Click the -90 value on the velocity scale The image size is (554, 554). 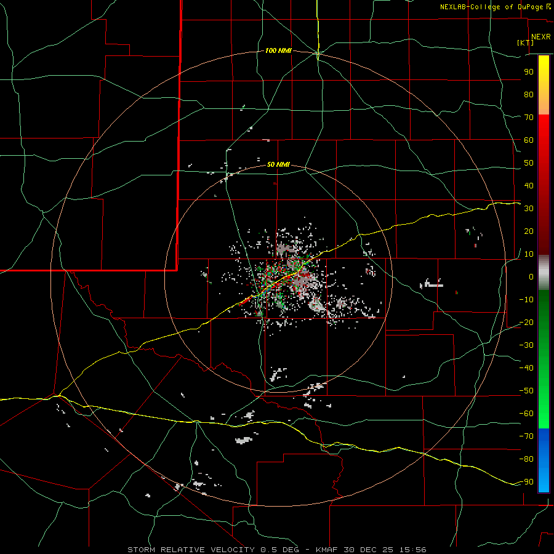tap(526, 482)
